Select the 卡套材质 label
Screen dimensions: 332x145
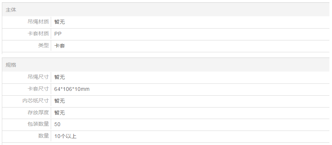click(38, 33)
